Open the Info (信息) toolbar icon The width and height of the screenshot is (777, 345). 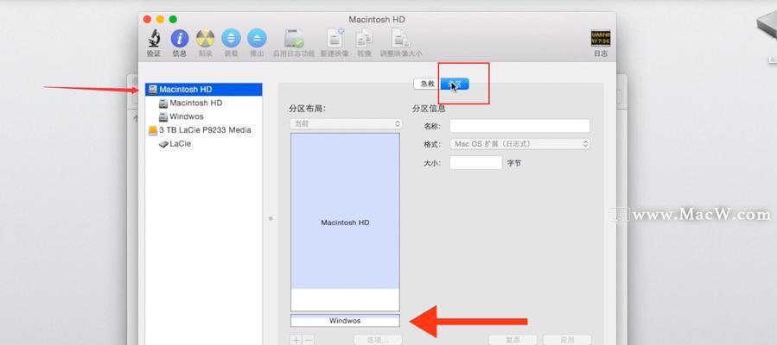tap(180, 39)
